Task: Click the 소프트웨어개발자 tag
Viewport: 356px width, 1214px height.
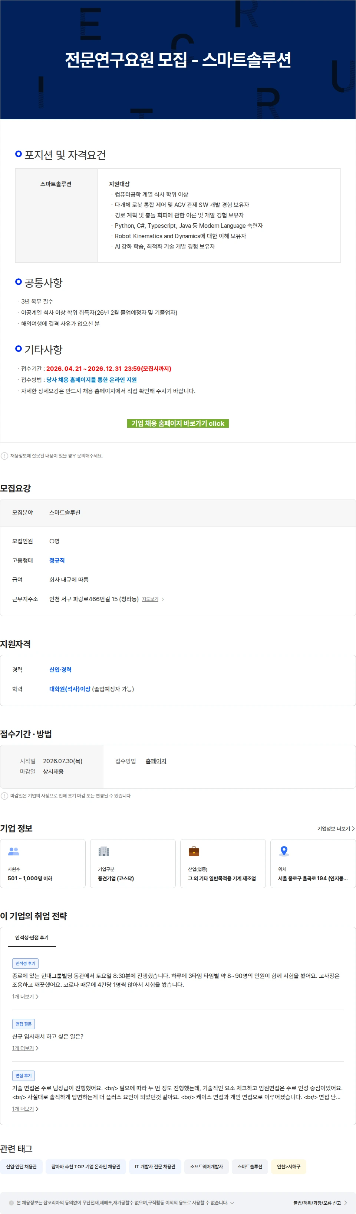Action: tap(207, 1166)
